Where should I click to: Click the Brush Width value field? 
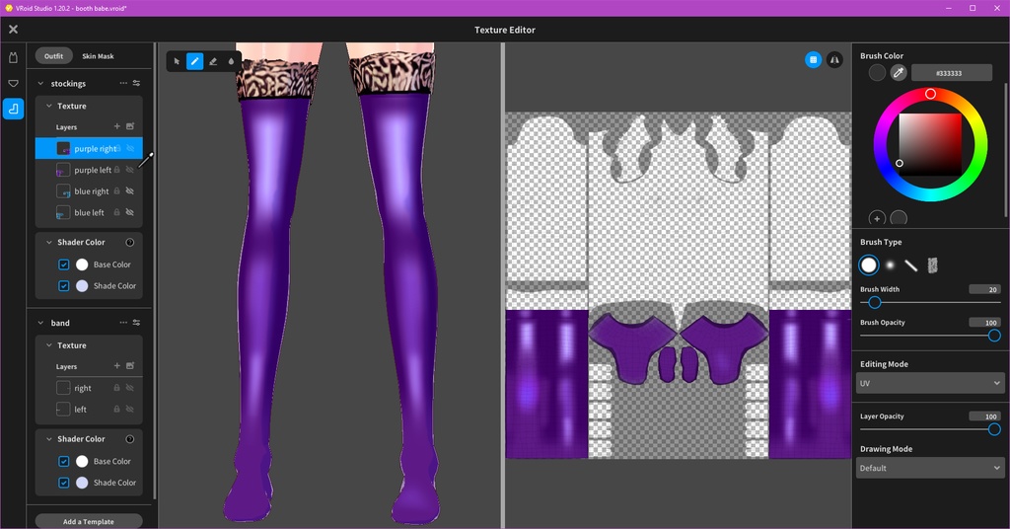(985, 289)
